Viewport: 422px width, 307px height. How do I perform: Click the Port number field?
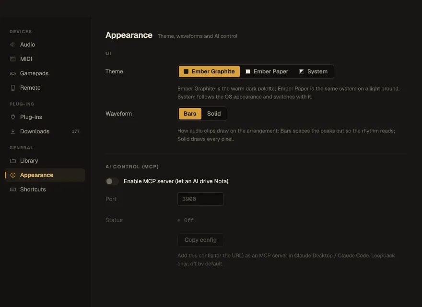click(200, 199)
